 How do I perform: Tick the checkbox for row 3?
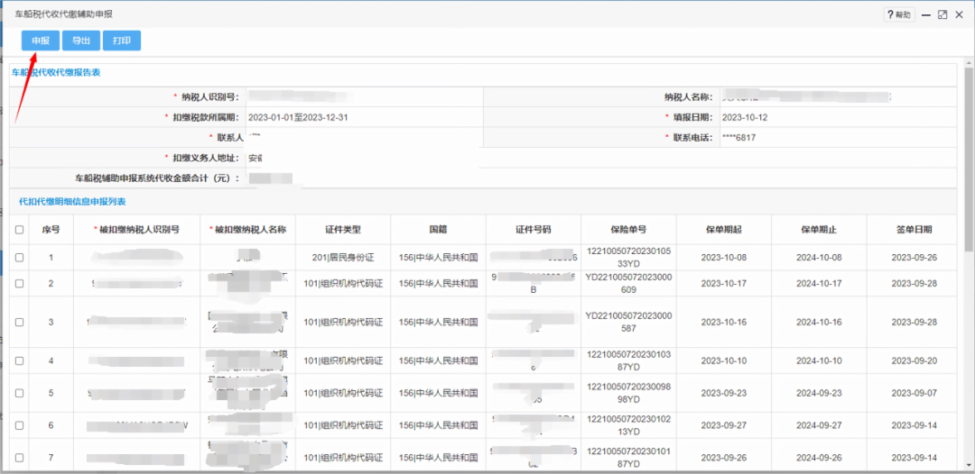20,322
